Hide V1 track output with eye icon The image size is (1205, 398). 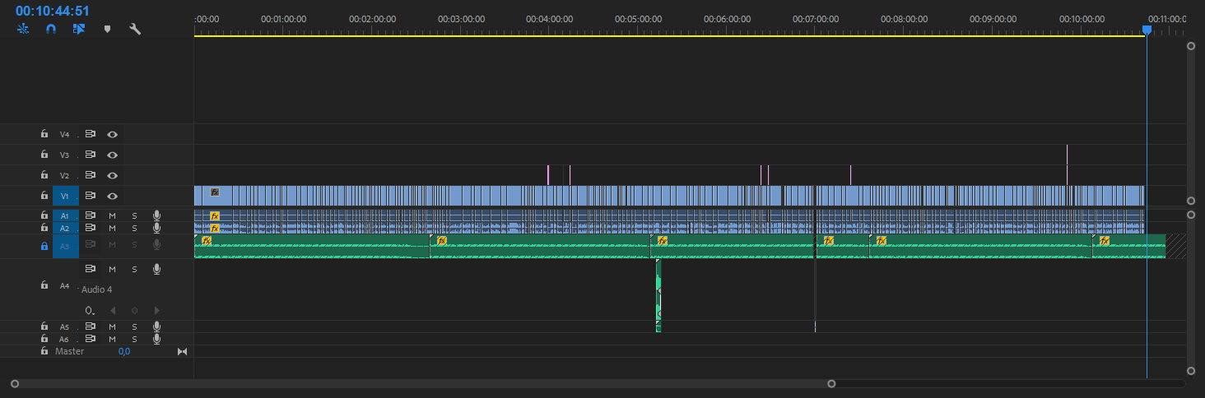pyautogui.click(x=113, y=196)
